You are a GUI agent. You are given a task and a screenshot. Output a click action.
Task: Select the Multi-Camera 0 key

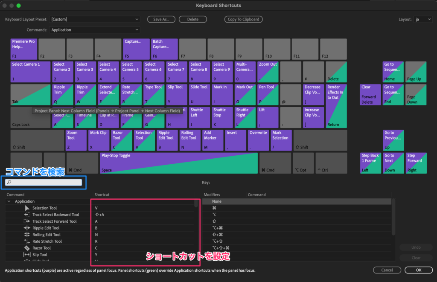pos(245,72)
